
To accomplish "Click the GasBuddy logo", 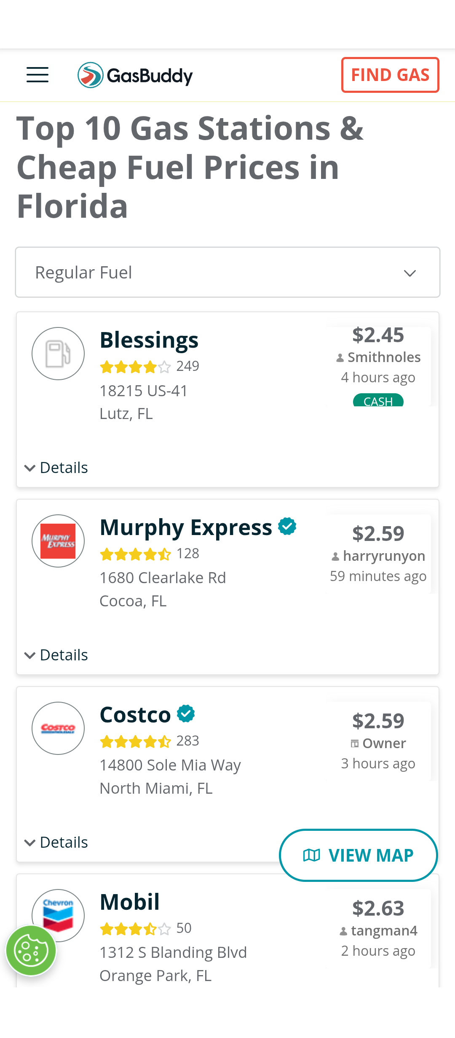I will 135,75.
